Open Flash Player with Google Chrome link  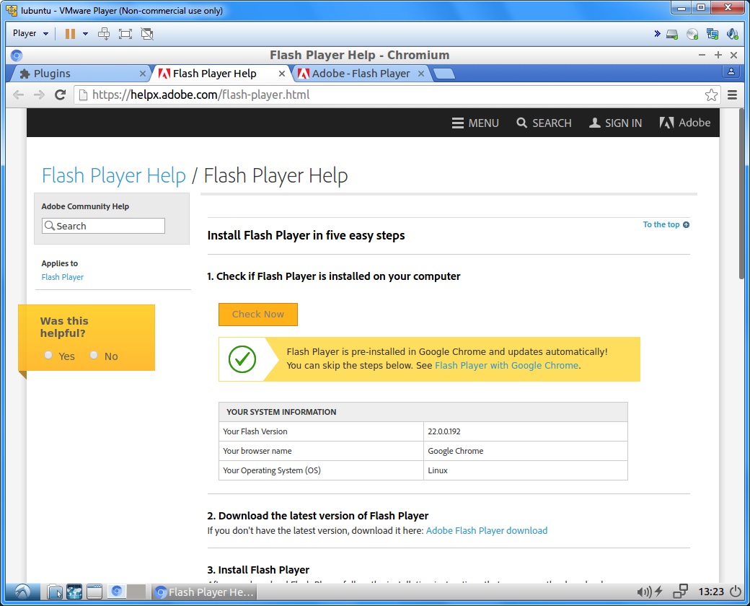pos(506,366)
